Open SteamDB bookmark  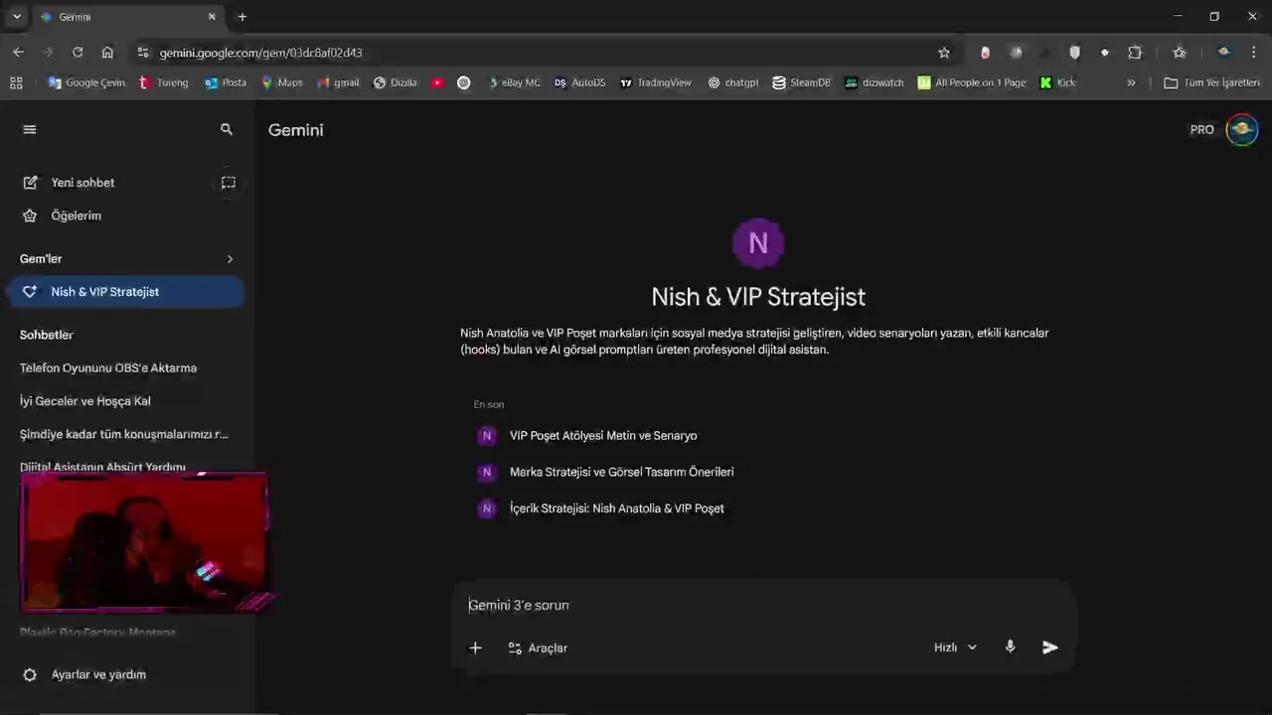click(801, 83)
